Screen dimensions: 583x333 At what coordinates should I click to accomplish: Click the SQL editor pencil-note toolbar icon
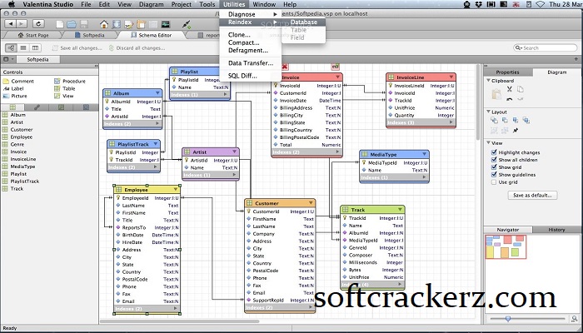coord(128,24)
